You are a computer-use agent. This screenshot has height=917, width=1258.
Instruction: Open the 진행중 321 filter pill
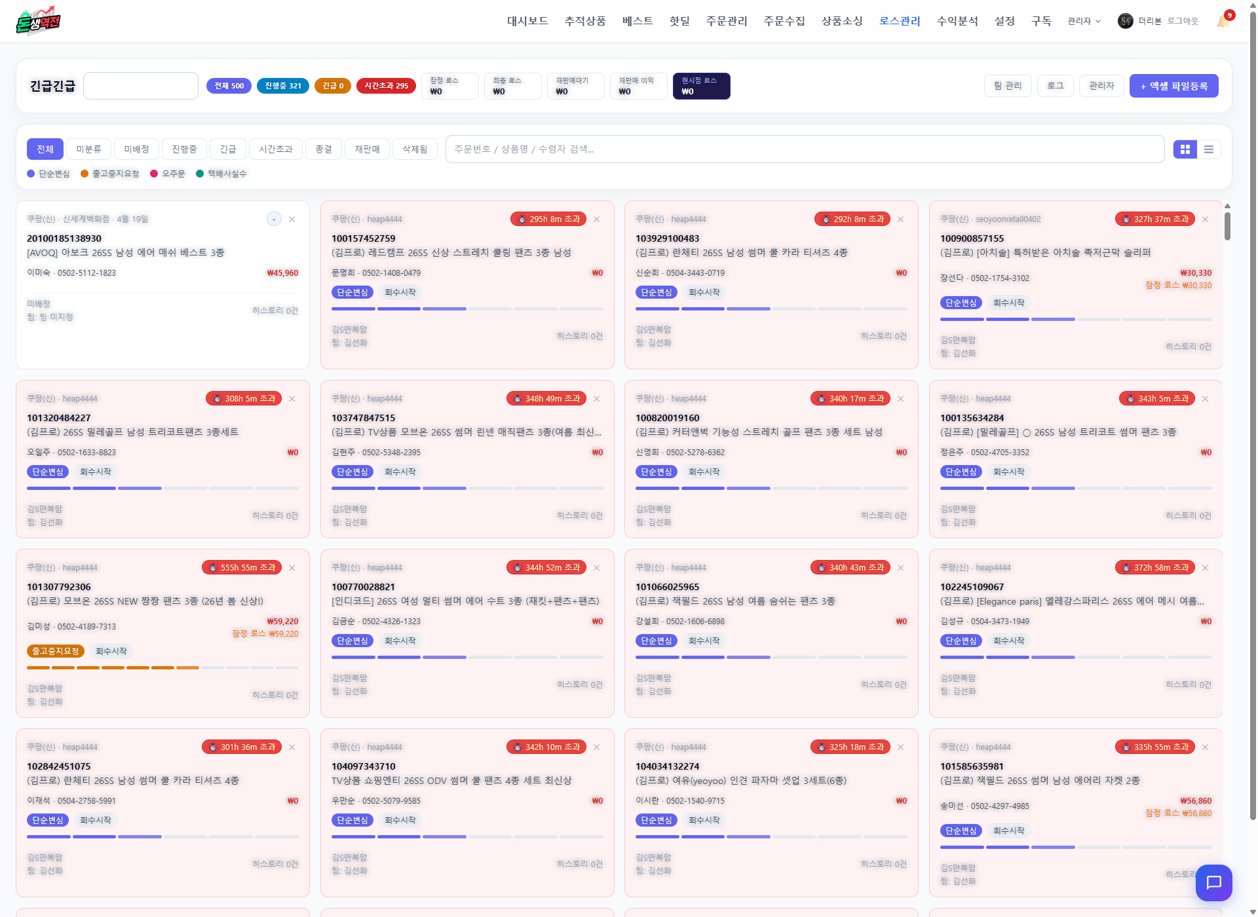282,86
